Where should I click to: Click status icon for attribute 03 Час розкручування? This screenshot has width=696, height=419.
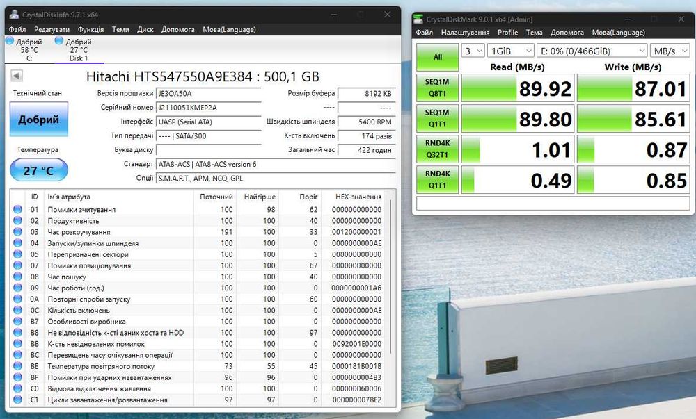[18, 231]
